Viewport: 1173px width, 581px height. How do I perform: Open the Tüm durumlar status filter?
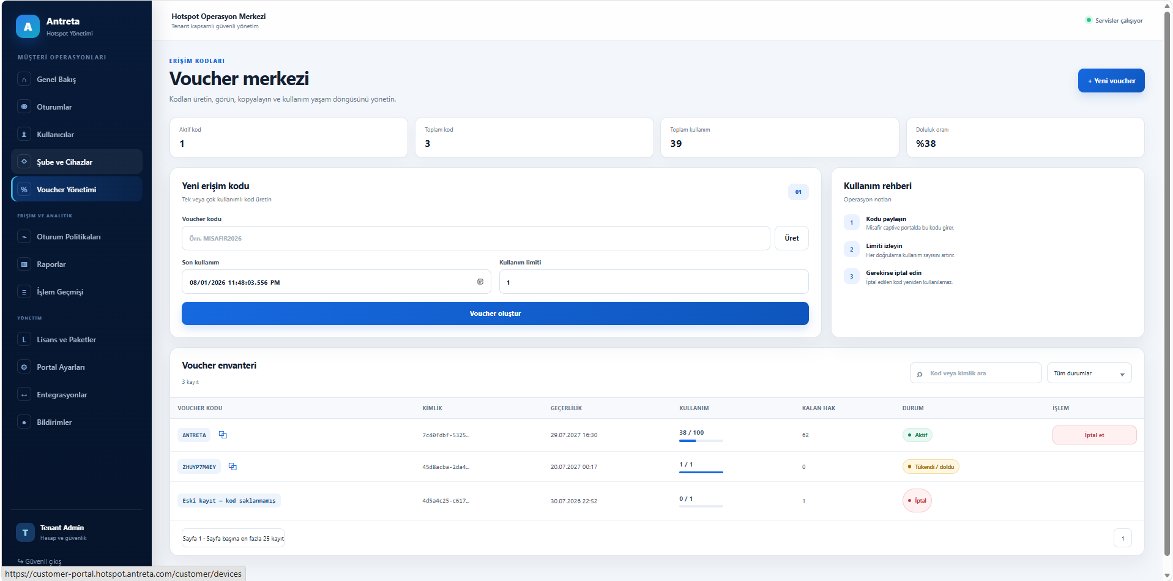click(x=1089, y=373)
